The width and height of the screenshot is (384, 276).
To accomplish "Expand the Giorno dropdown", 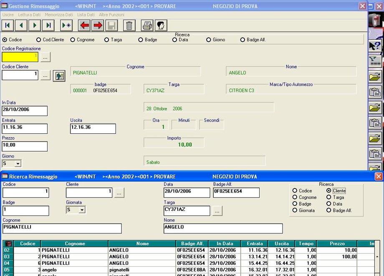I will 18,164.
